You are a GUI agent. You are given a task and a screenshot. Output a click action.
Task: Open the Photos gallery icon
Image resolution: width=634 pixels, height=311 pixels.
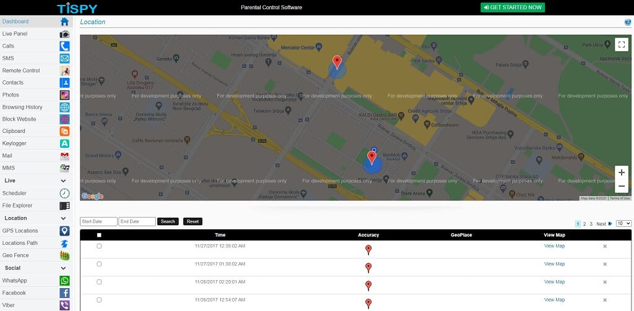point(64,95)
